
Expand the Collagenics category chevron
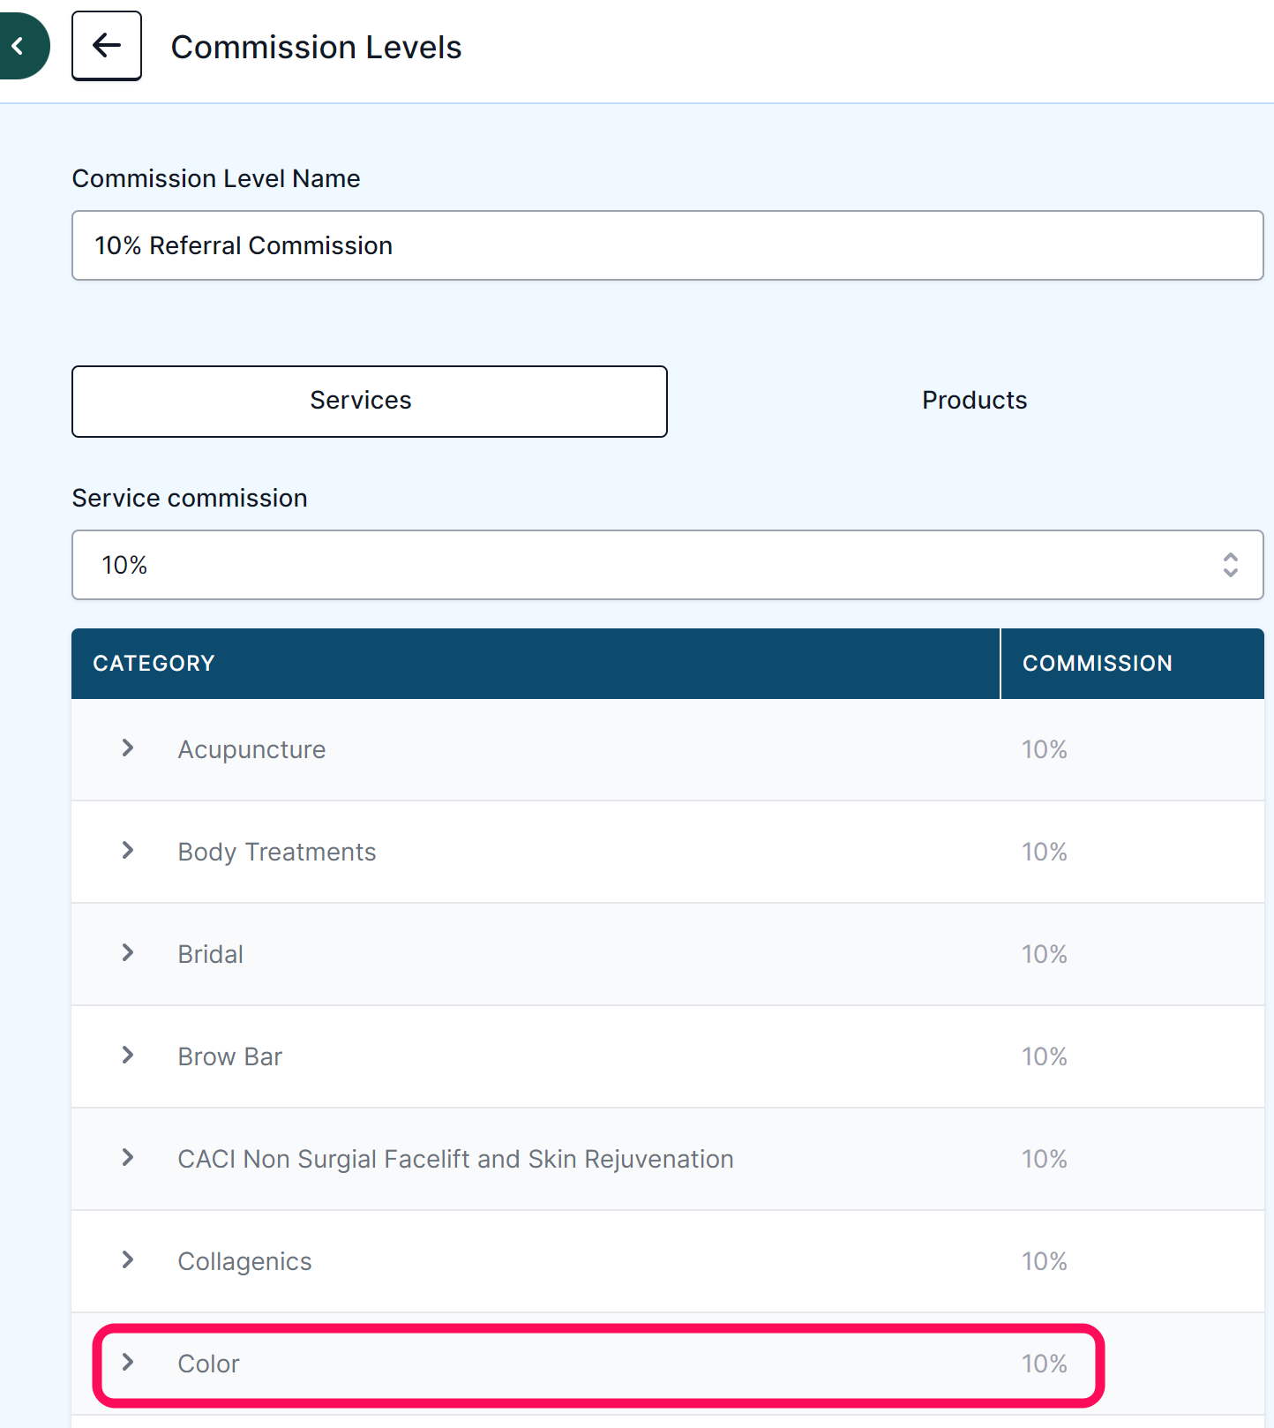tap(128, 1260)
